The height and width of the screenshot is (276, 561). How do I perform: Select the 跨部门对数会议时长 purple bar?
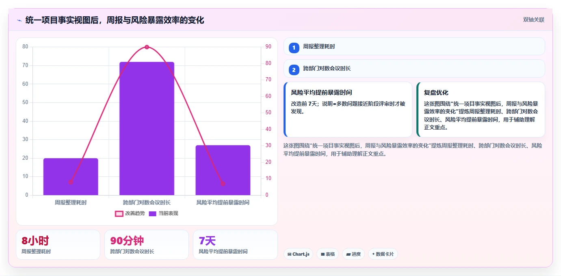tap(147, 128)
